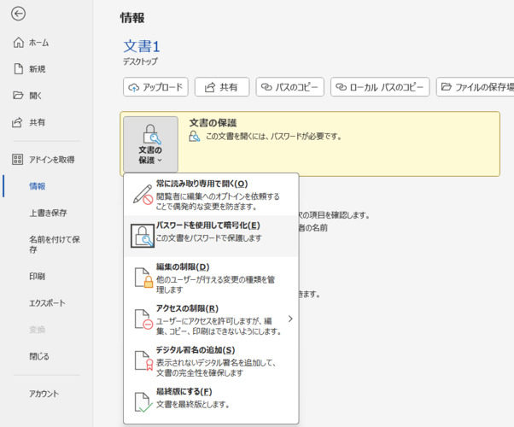Open the アカウント page
Image resolution: width=514 pixels, height=427 pixels.
(42, 394)
